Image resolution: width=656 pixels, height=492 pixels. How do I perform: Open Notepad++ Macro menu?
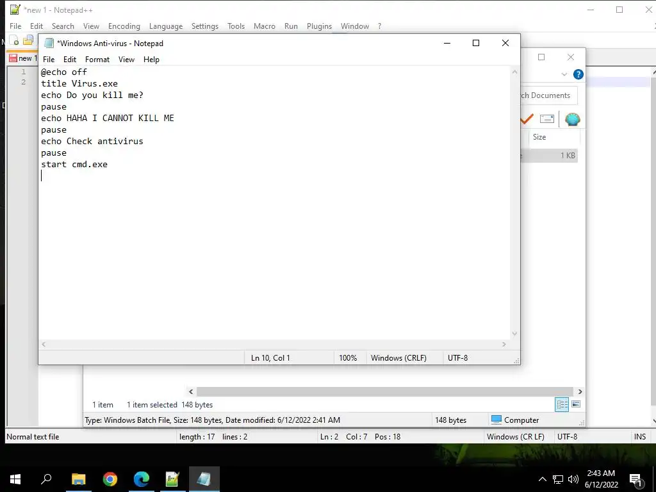coord(265,26)
